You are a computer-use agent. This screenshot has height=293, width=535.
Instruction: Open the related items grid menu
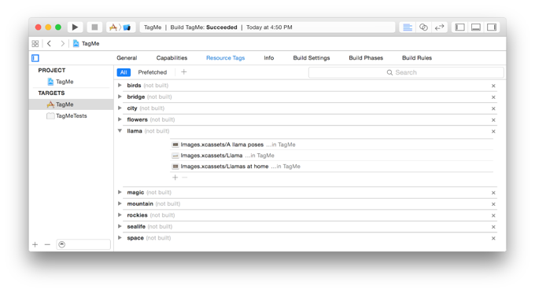pos(35,44)
